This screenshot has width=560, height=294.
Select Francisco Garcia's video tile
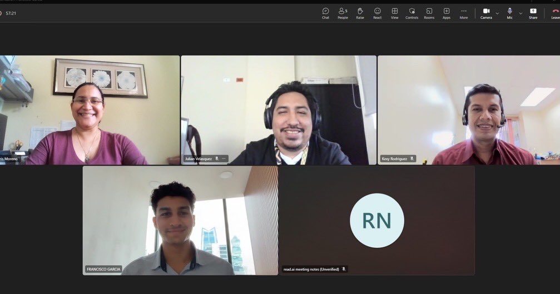click(180, 221)
